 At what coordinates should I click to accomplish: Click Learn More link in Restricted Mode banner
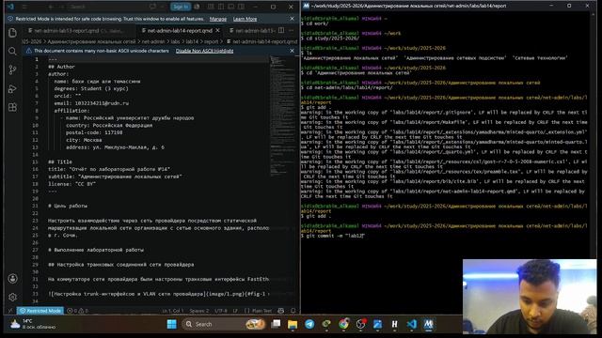coord(245,19)
